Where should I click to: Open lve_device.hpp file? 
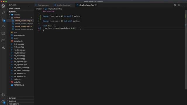(20, 53)
